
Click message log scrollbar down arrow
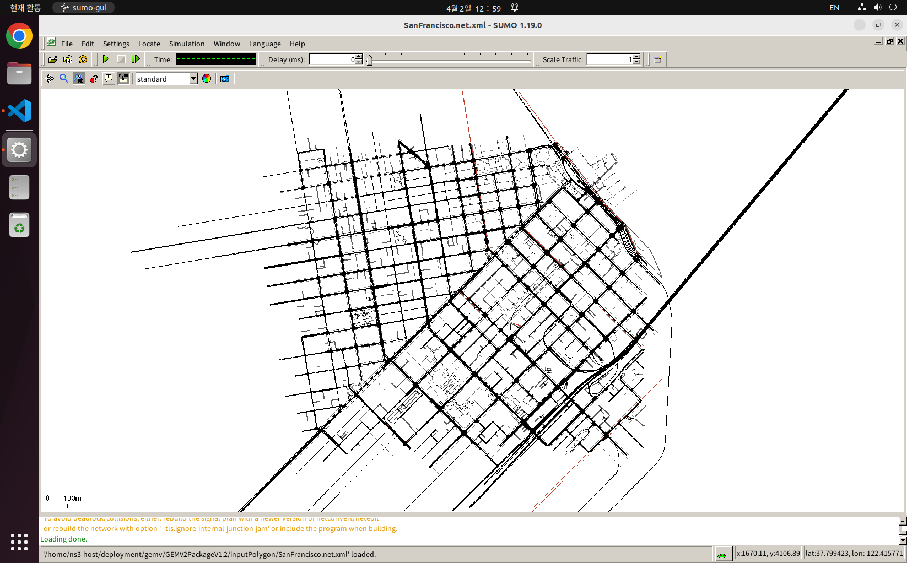click(x=903, y=540)
